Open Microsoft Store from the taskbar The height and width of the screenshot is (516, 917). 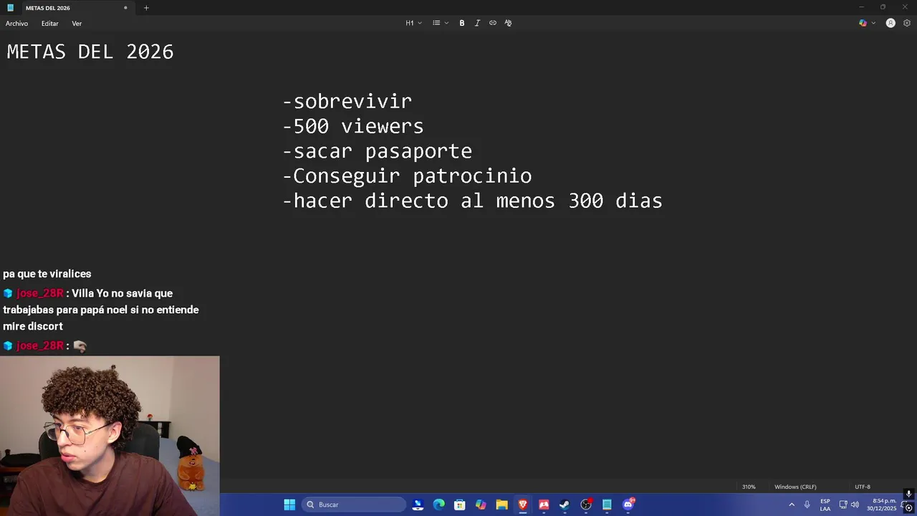click(460, 505)
